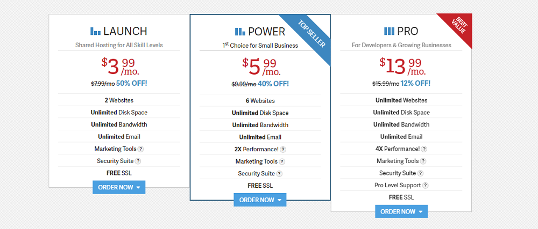Open help icon beside Pro Marketing Tools
The image size is (538, 229).
click(423, 161)
